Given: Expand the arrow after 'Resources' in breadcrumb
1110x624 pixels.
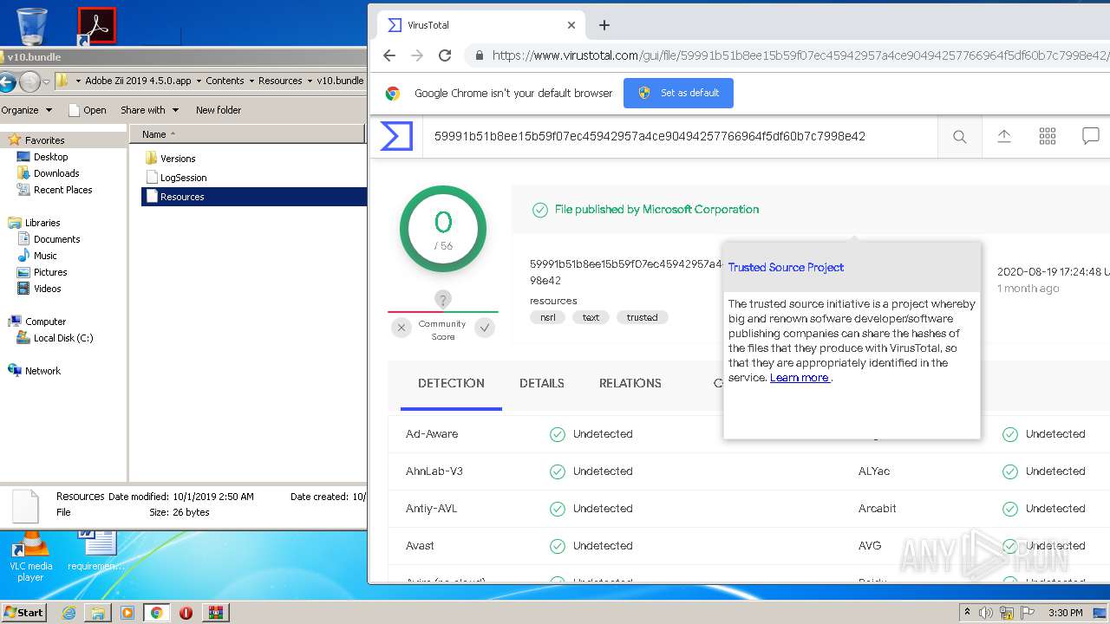Looking at the screenshot, I should [x=309, y=81].
